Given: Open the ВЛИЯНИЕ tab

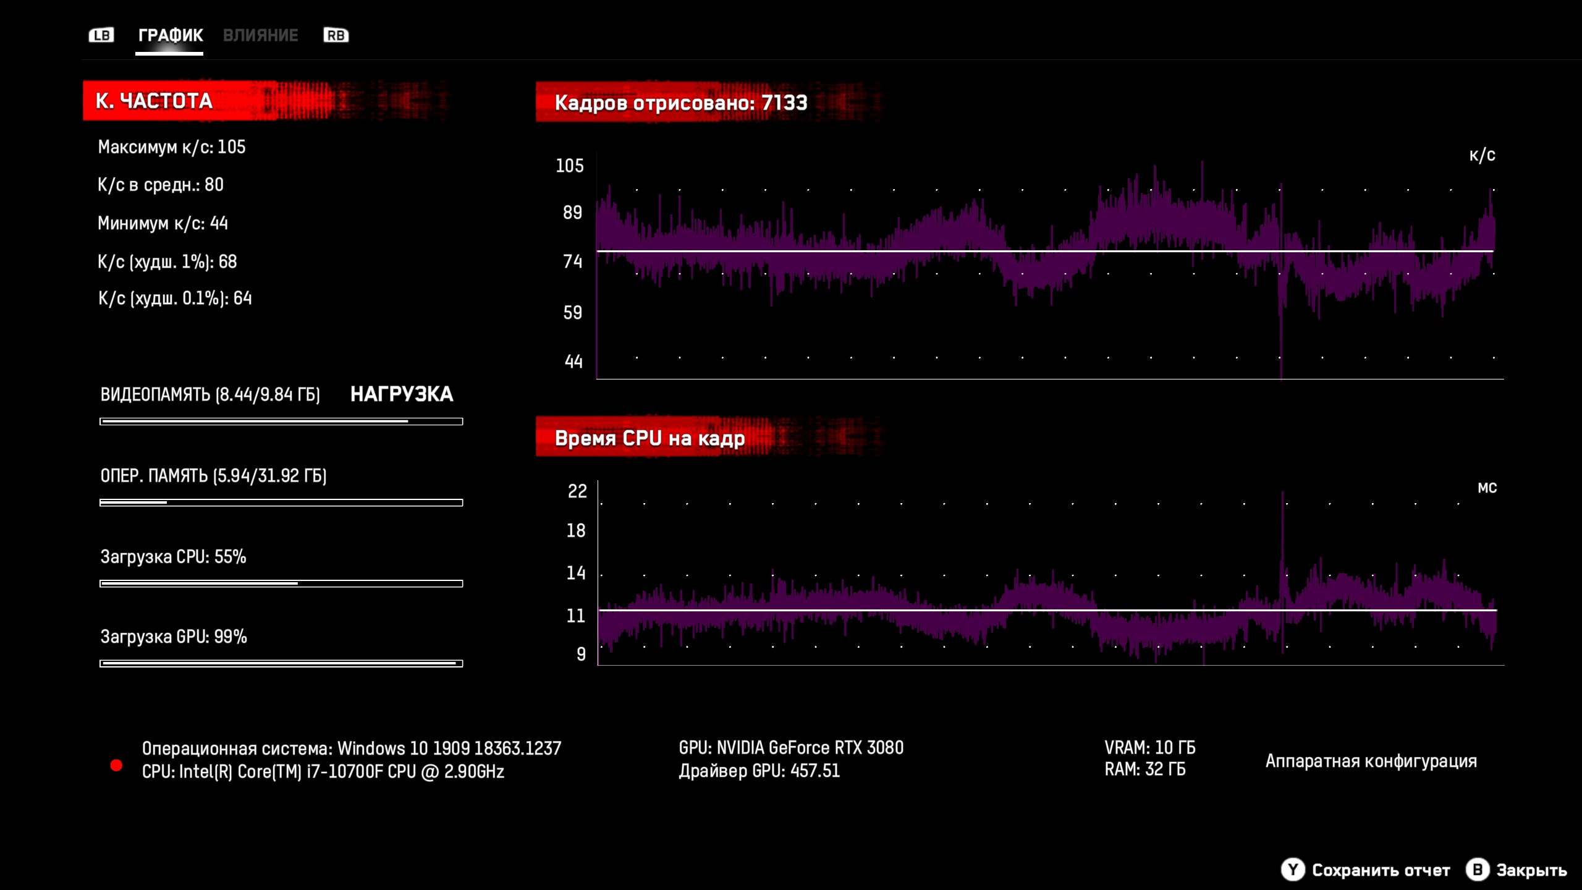Looking at the screenshot, I should (x=260, y=35).
